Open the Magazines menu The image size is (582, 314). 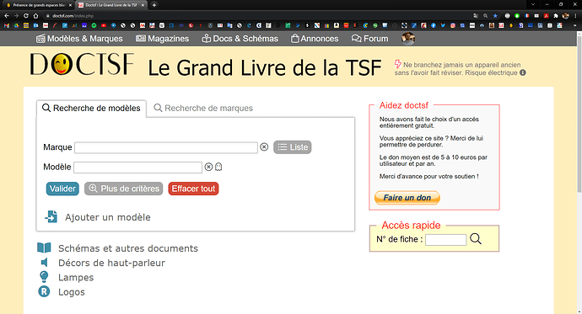(162, 39)
